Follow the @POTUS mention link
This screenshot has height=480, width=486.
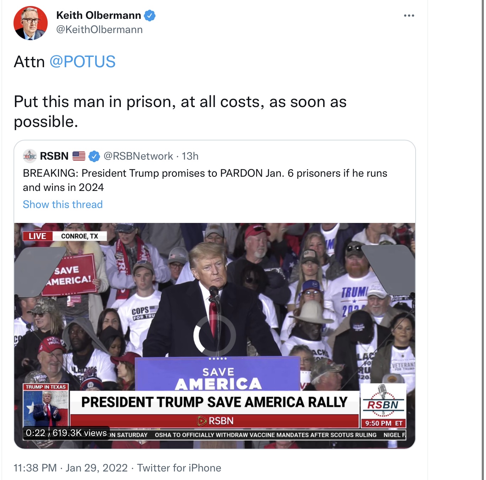pos(82,62)
